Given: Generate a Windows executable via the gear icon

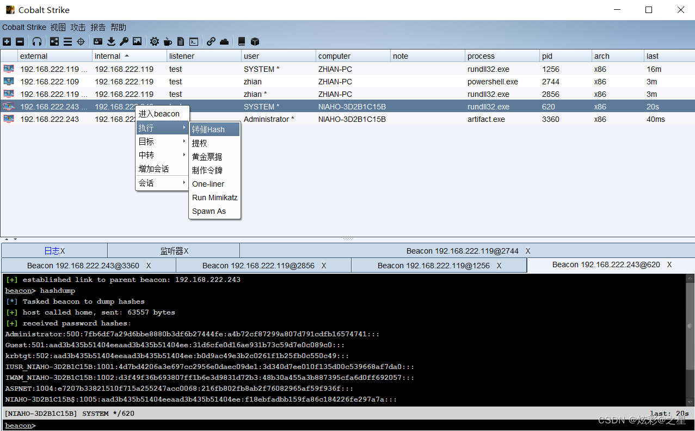Looking at the screenshot, I should click(x=155, y=41).
